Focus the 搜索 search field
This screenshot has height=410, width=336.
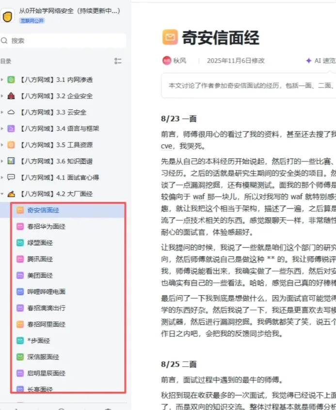[x=63, y=41]
